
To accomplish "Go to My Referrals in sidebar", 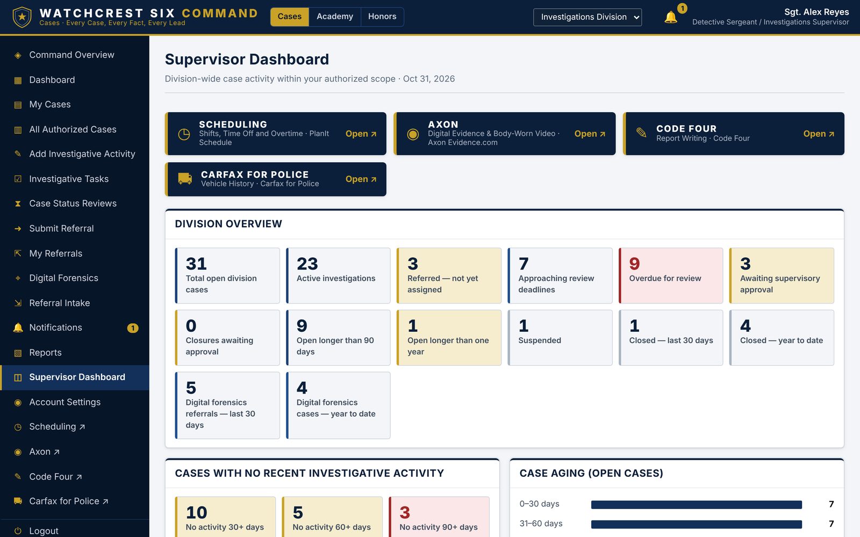I will point(75,253).
